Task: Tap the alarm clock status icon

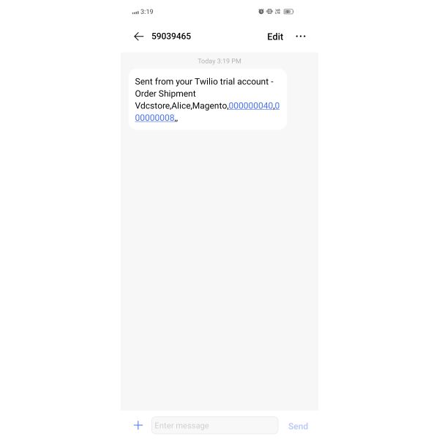Action: tap(261, 12)
